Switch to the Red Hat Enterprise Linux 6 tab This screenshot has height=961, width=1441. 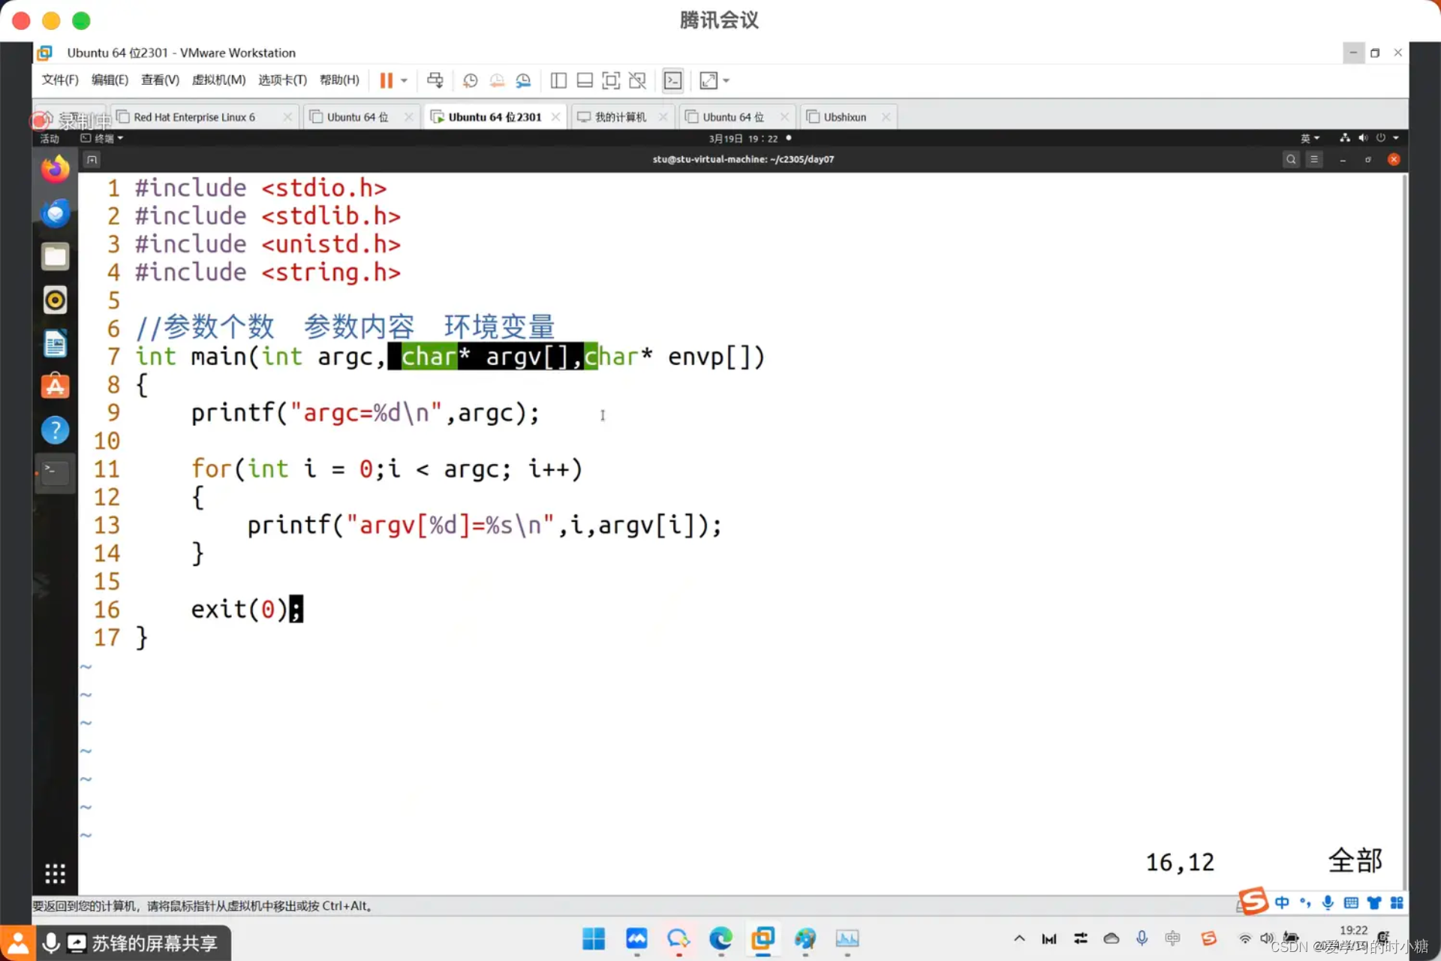[194, 117]
